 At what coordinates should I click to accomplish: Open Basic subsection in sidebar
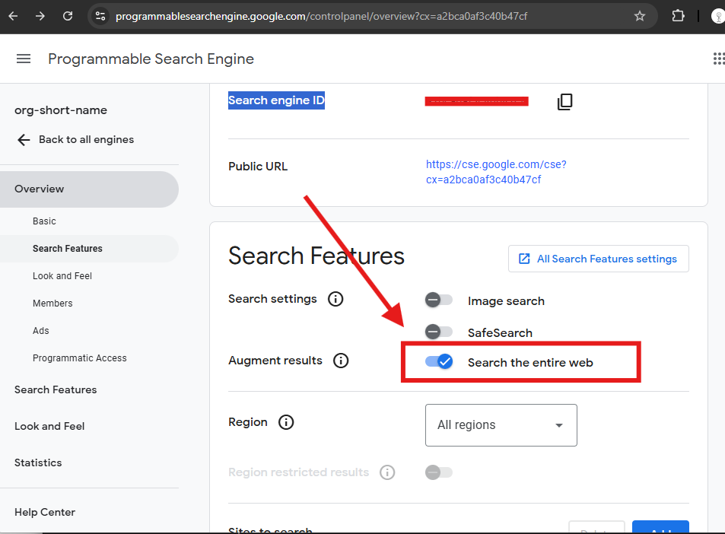point(44,221)
